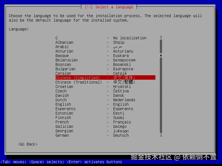Pick Czech in the language list
Screen dimensions: 222x166
click(x=105, y=91)
